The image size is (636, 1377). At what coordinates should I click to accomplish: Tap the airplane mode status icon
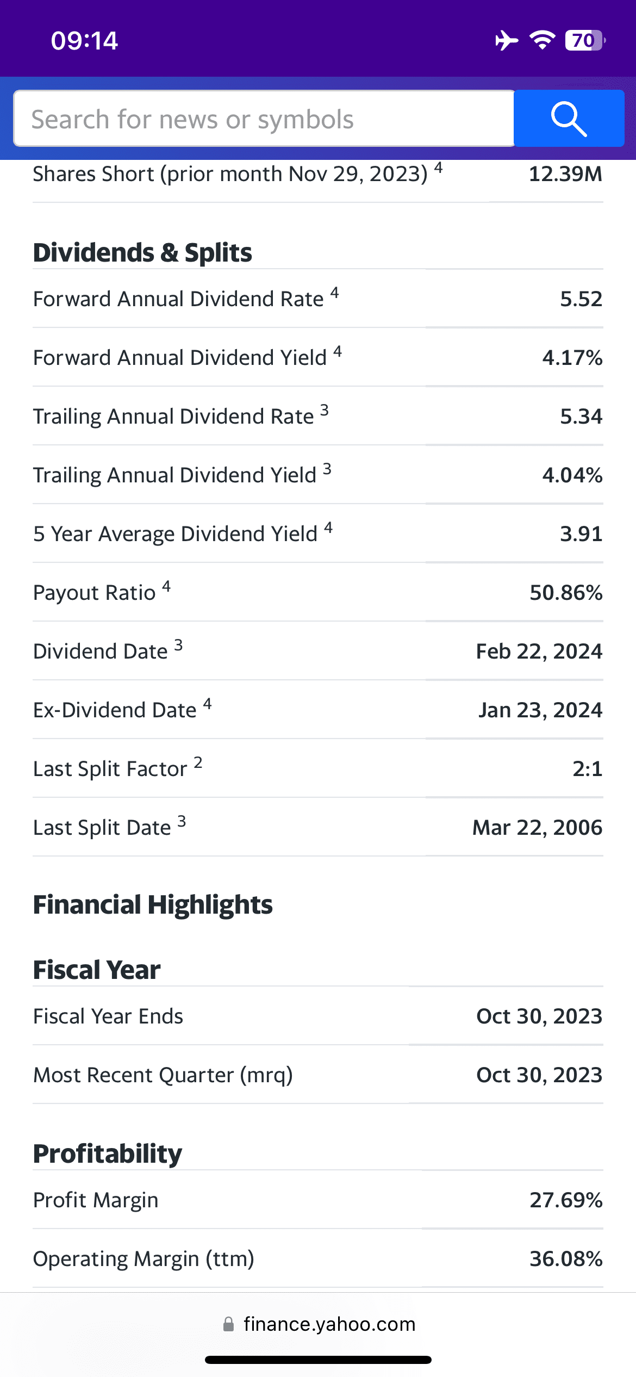click(506, 40)
